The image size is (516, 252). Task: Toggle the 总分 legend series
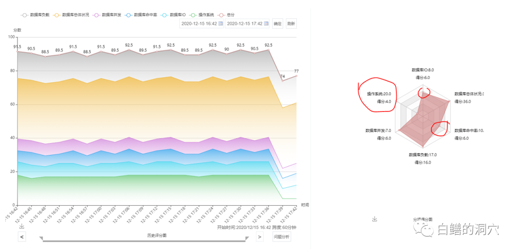click(x=227, y=15)
